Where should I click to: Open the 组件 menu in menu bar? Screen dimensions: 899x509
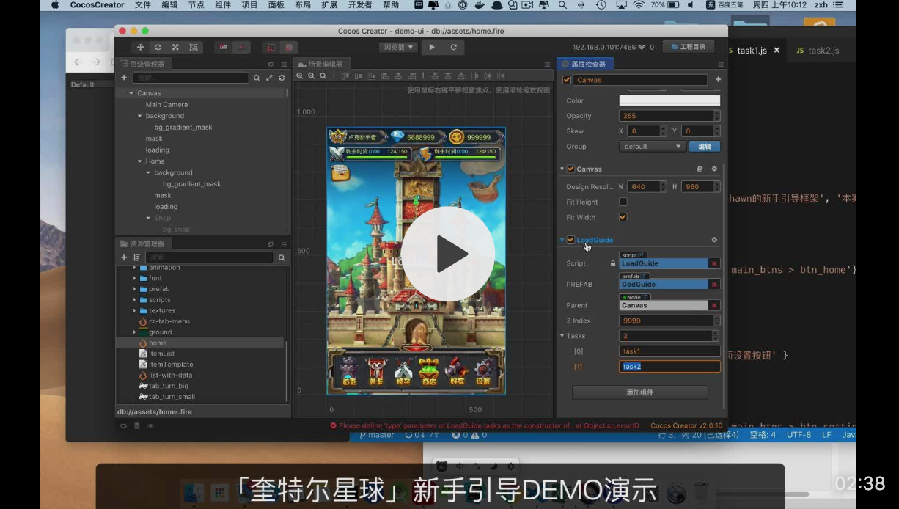(223, 5)
